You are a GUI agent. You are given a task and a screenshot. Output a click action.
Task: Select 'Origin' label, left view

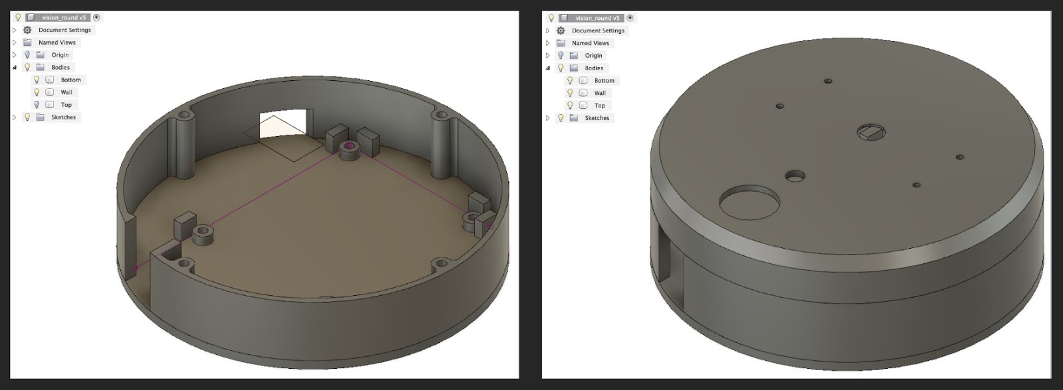point(60,55)
